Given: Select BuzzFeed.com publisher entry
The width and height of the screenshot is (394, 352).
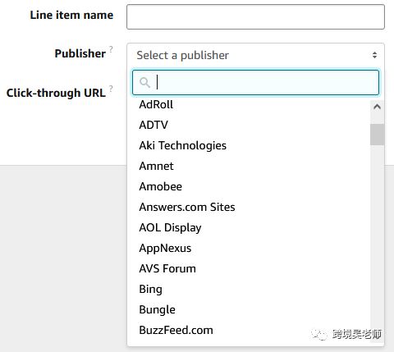Looking at the screenshot, I should click(x=249, y=330).
